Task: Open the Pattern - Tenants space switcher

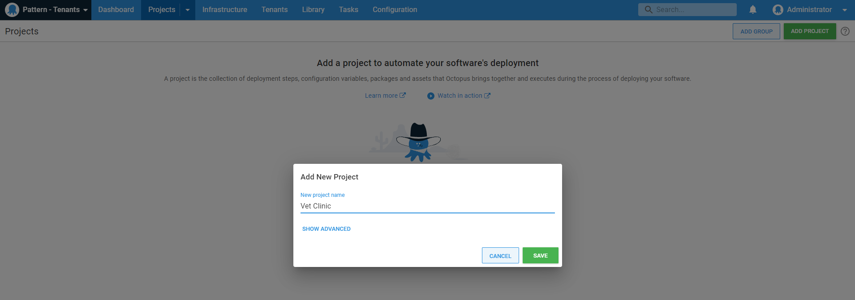Action: [x=51, y=10]
